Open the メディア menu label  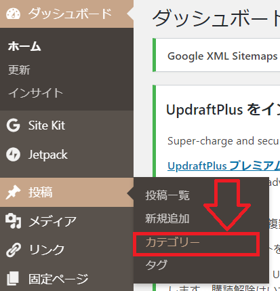point(53,221)
